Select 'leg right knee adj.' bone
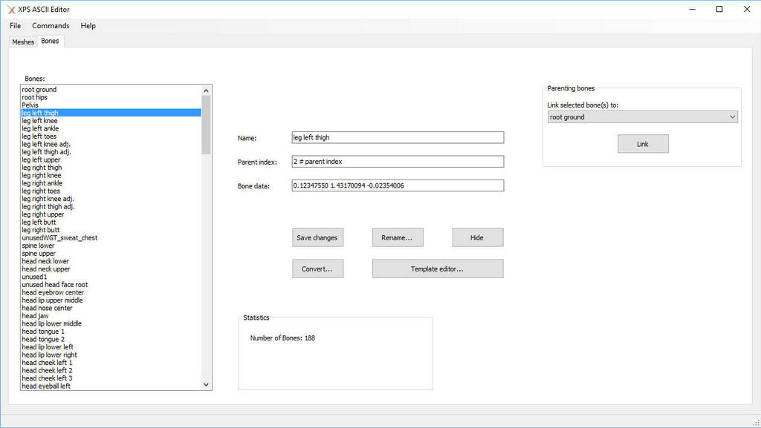This screenshot has width=761, height=428. pos(111,199)
